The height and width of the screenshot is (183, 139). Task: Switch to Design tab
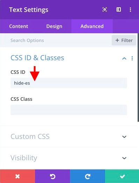pos(54,26)
